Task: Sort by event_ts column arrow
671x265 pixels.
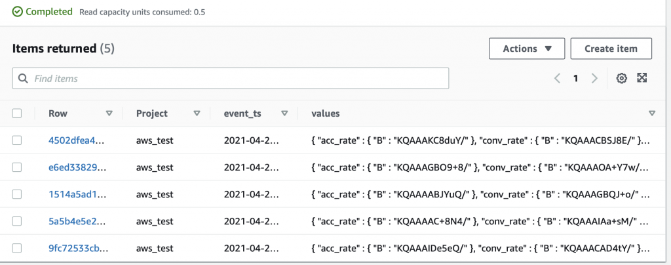Action: [x=284, y=113]
